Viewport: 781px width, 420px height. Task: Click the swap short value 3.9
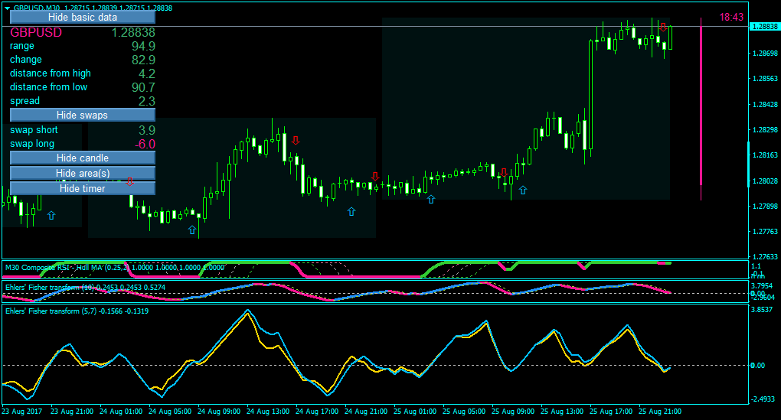coord(147,130)
